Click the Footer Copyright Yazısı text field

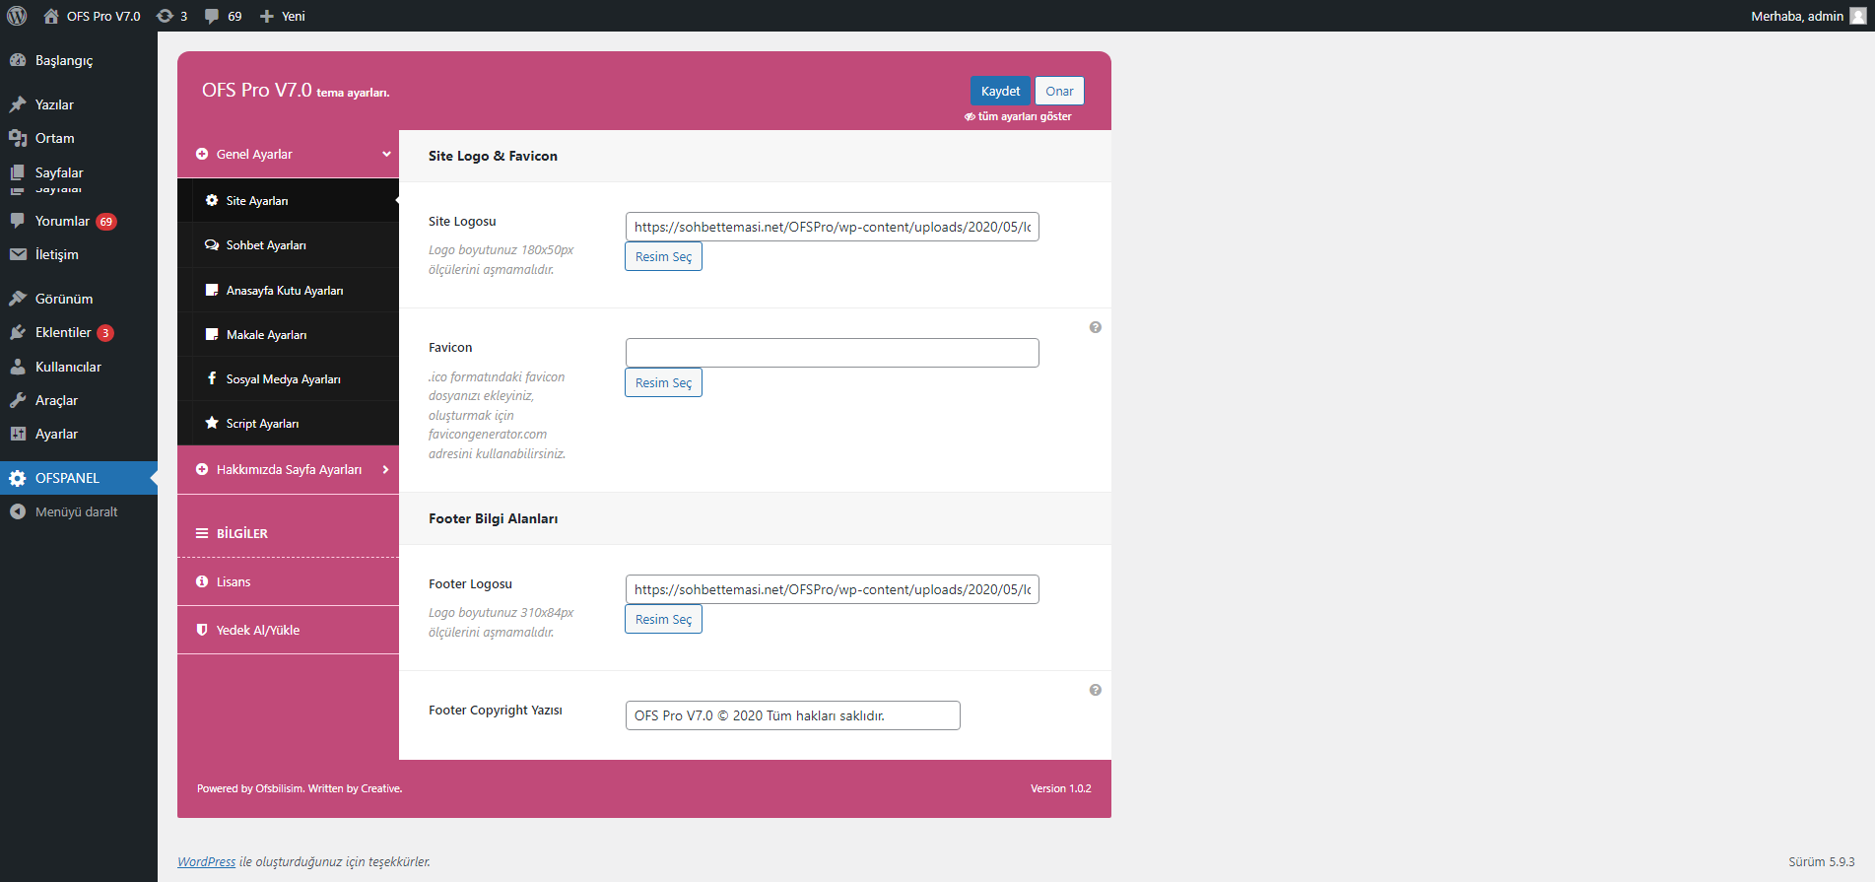792,715
